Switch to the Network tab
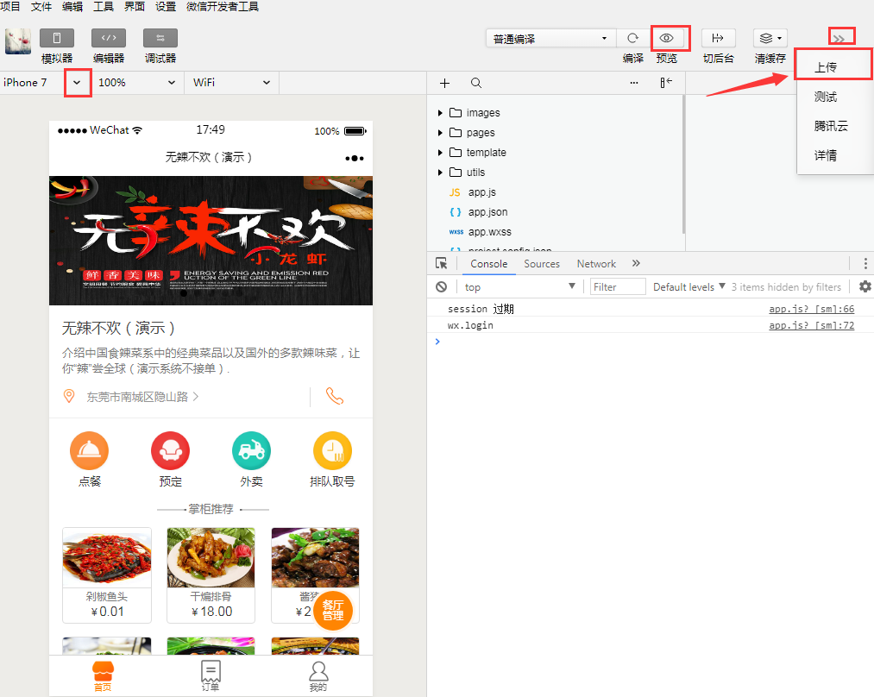The width and height of the screenshot is (874, 697). click(x=596, y=264)
